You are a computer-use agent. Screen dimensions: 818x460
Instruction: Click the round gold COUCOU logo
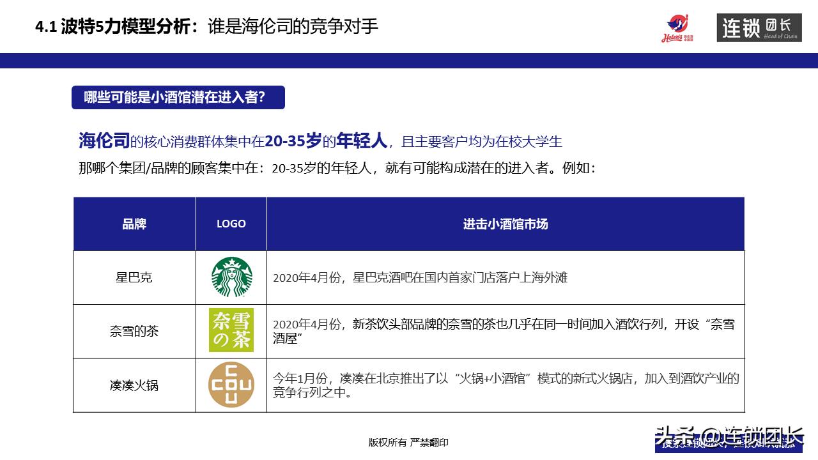231,385
